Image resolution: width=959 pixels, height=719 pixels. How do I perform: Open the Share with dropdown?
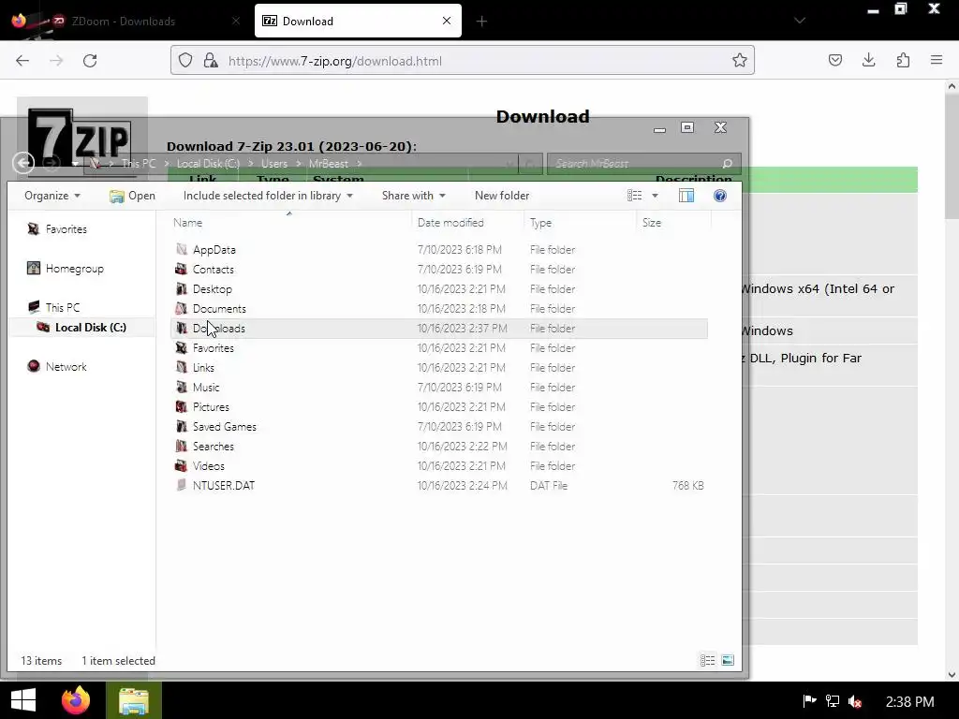tap(413, 196)
